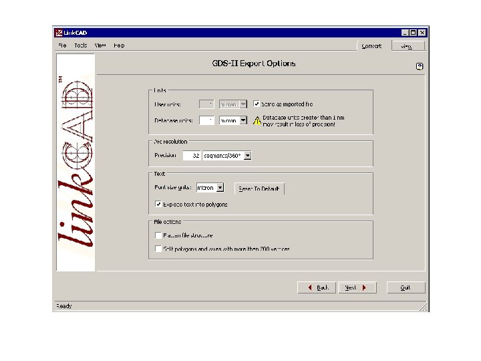Click the Quit button
Image resolution: width=481 pixels, height=361 pixels.
click(x=406, y=287)
